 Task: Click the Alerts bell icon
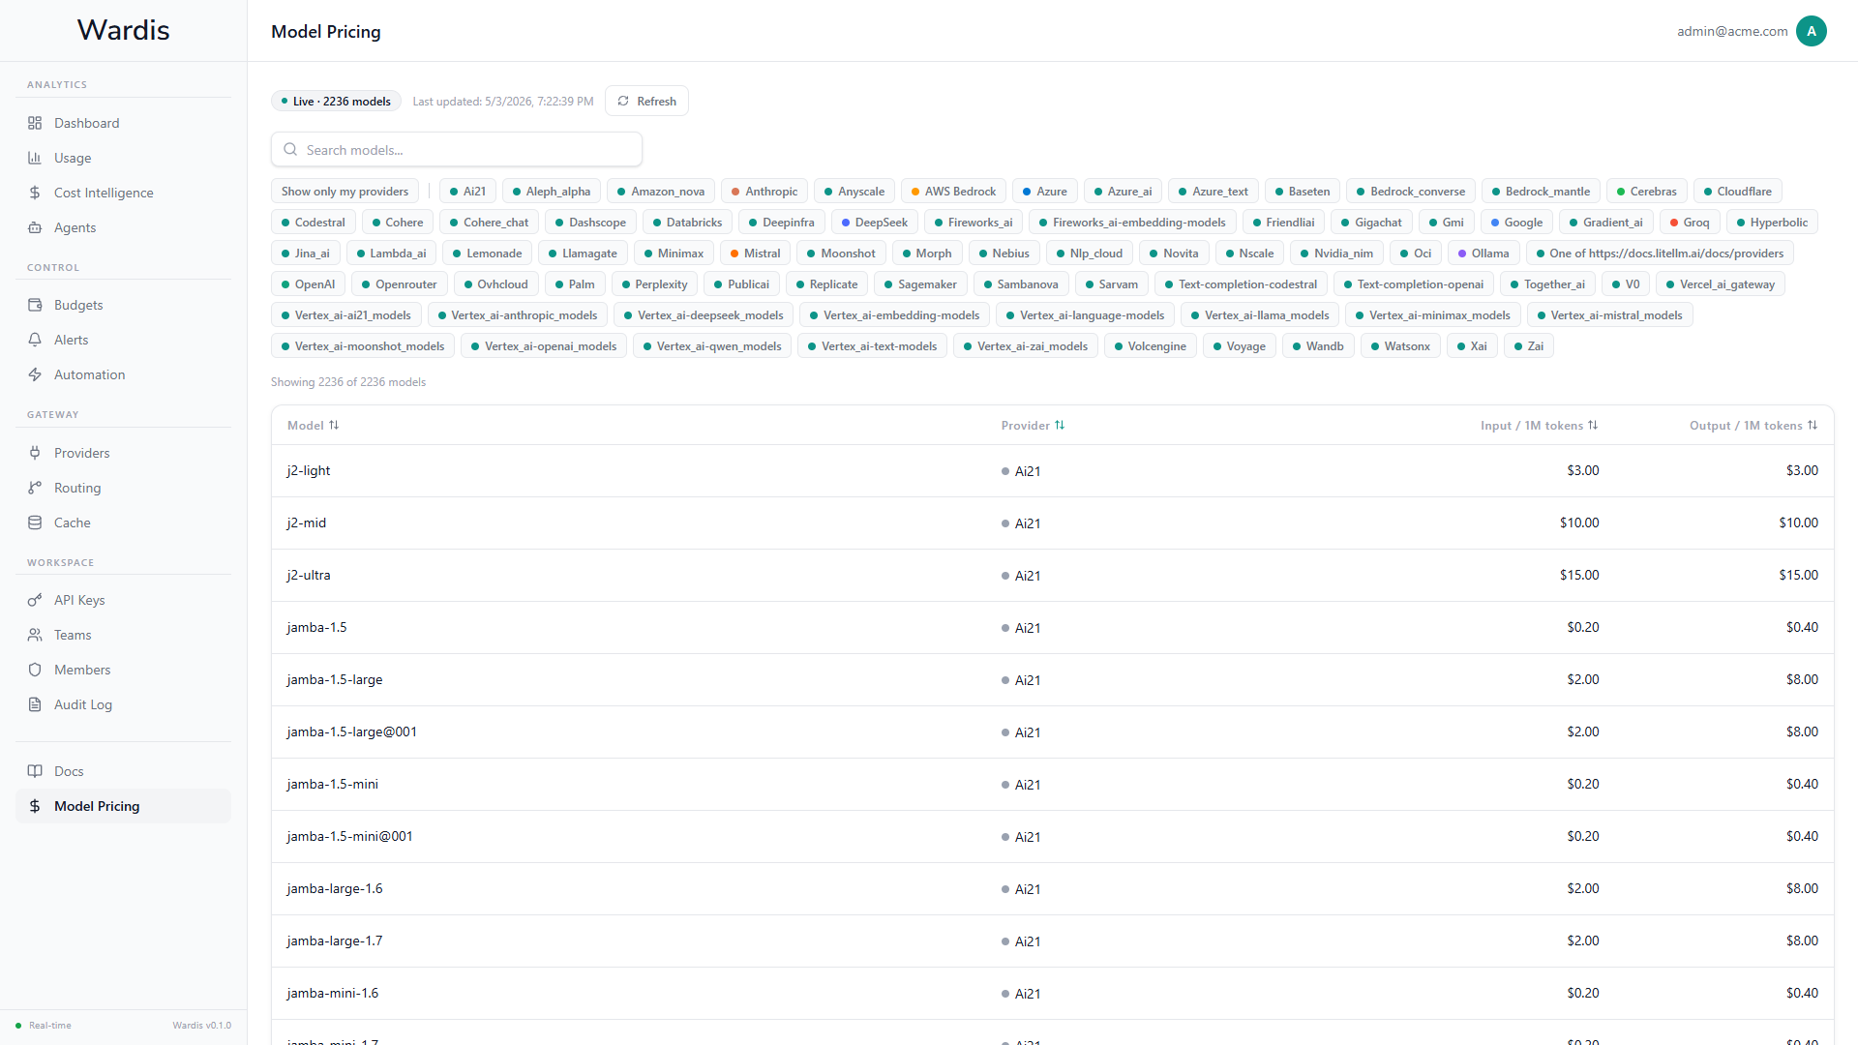[35, 340]
